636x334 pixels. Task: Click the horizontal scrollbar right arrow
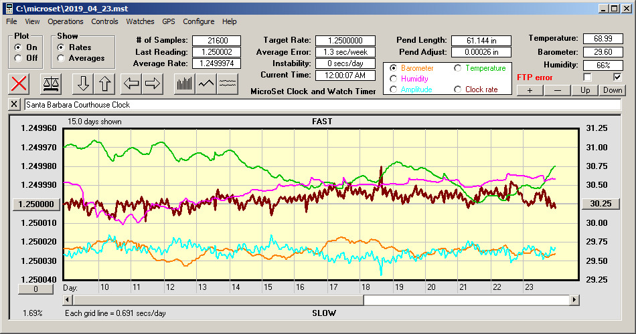[574, 300]
